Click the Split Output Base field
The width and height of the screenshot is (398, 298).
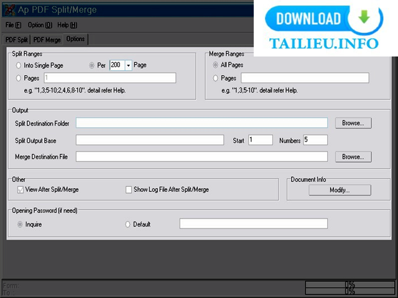[x=149, y=140]
